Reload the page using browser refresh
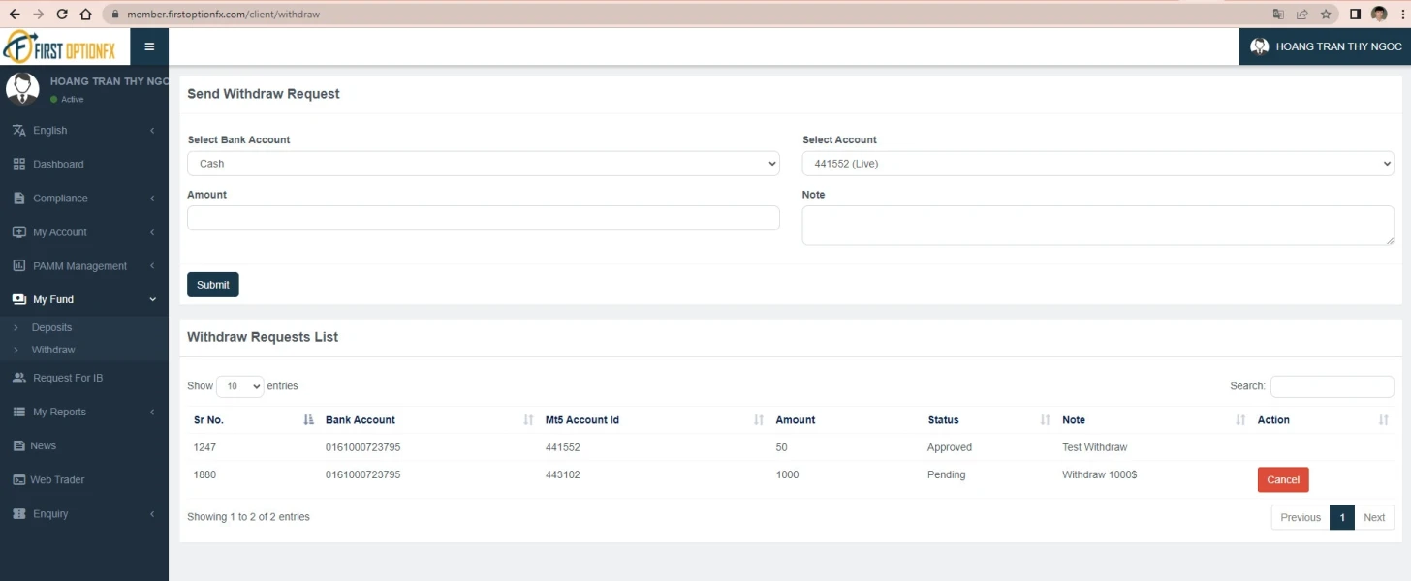1411x581 pixels. (x=62, y=15)
